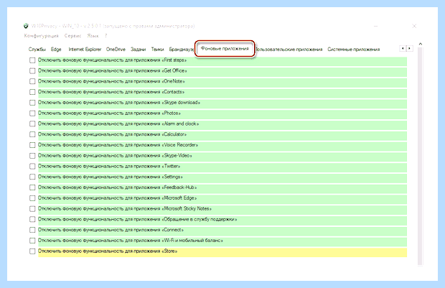Toggle the «Calculator» checkbox
Image resolution: width=445 pixels, height=288 pixels.
(32, 134)
